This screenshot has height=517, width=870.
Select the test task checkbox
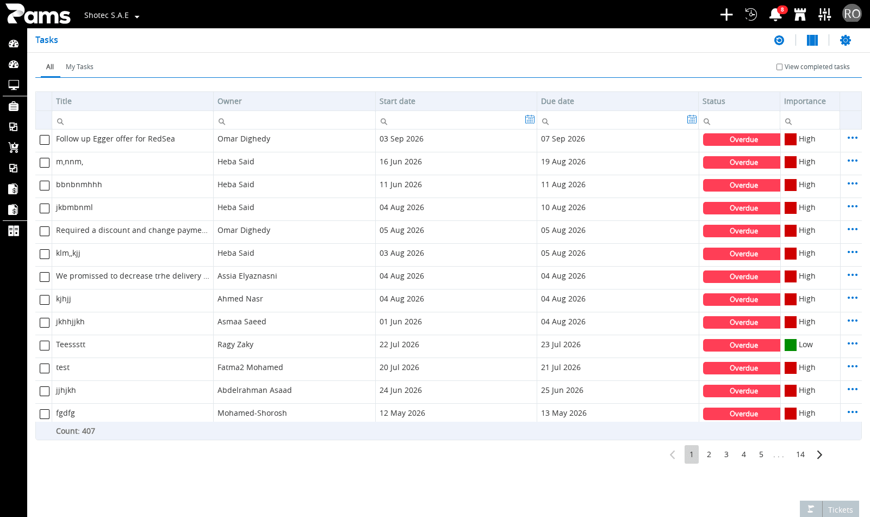[x=45, y=368]
